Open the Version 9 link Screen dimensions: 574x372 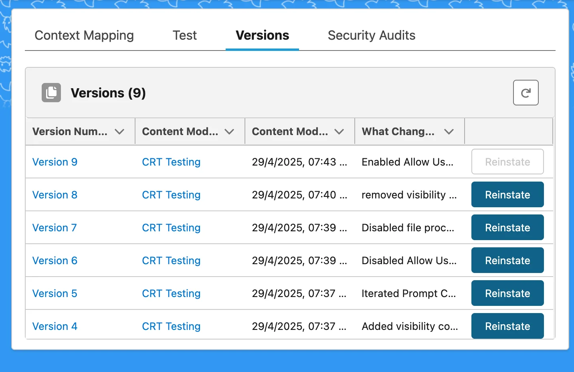[x=55, y=162]
